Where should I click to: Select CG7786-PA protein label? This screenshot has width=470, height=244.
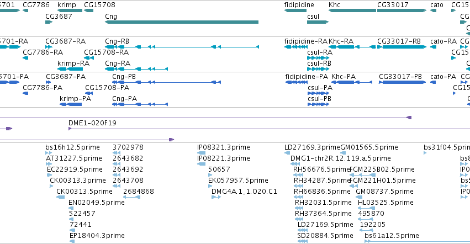coord(43,88)
